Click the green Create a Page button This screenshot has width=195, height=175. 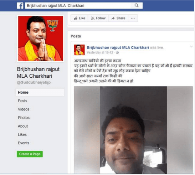point(30,154)
